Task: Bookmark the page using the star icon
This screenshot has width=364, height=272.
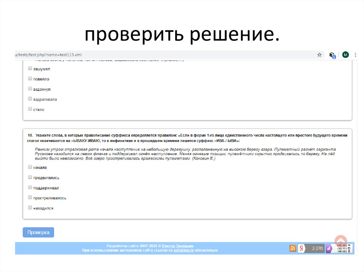Action: 319,55
